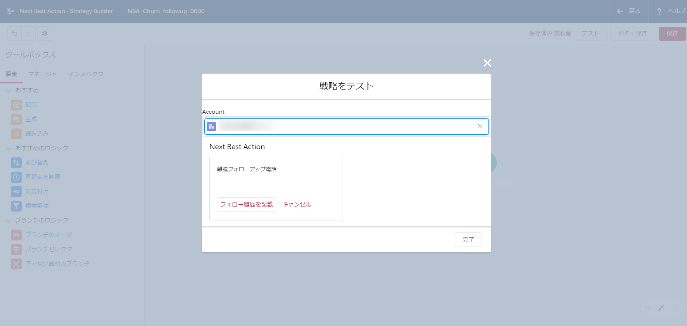Click the 読み込み (Load) element icon
This screenshot has height=326, width=687.
pyautogui.click(x=16, y=134)
